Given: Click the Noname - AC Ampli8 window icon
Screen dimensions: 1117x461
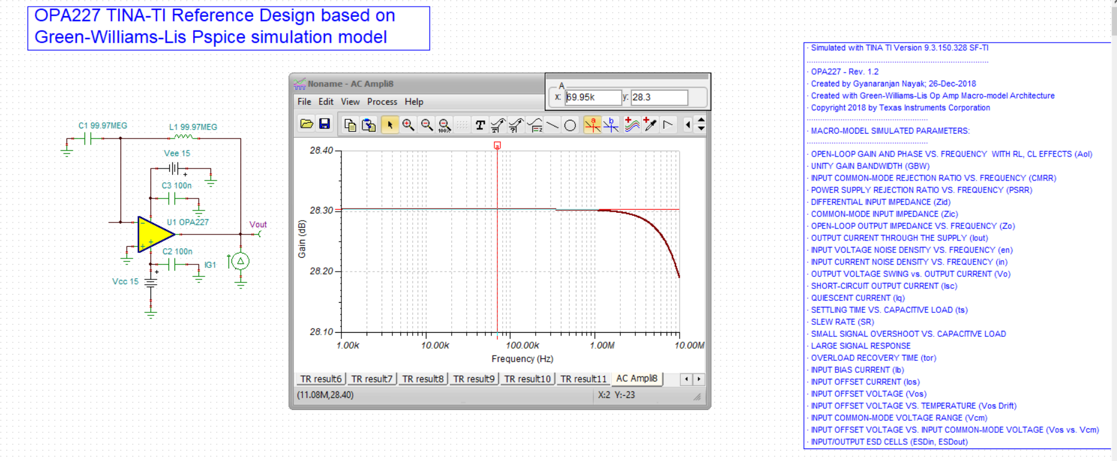Looking at the screenshot, I should click(300, 84).
